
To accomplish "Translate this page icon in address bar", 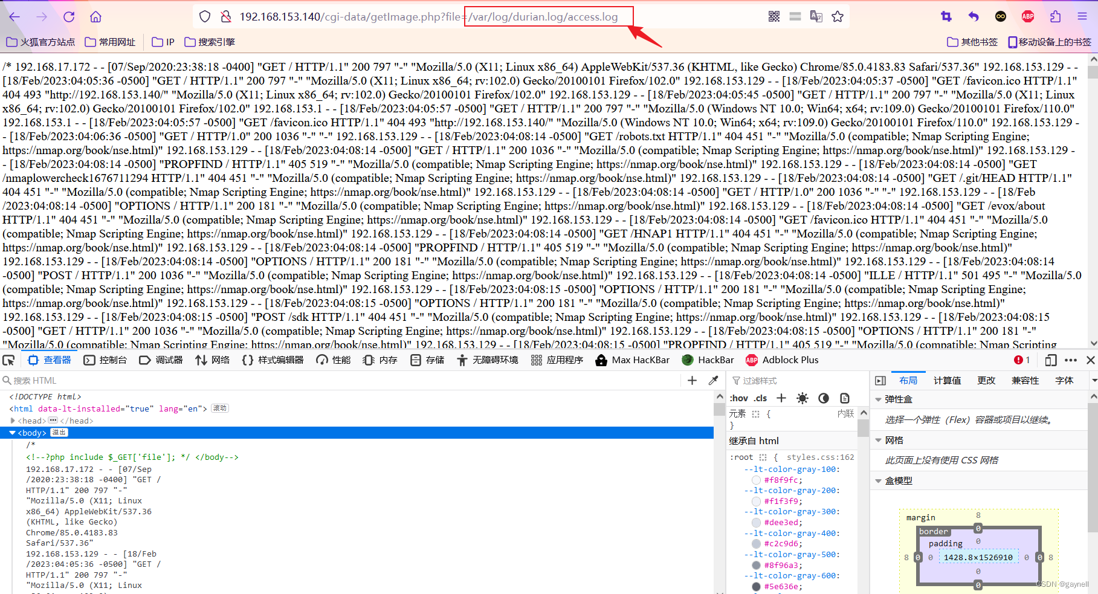I will [x=816, y=17].
